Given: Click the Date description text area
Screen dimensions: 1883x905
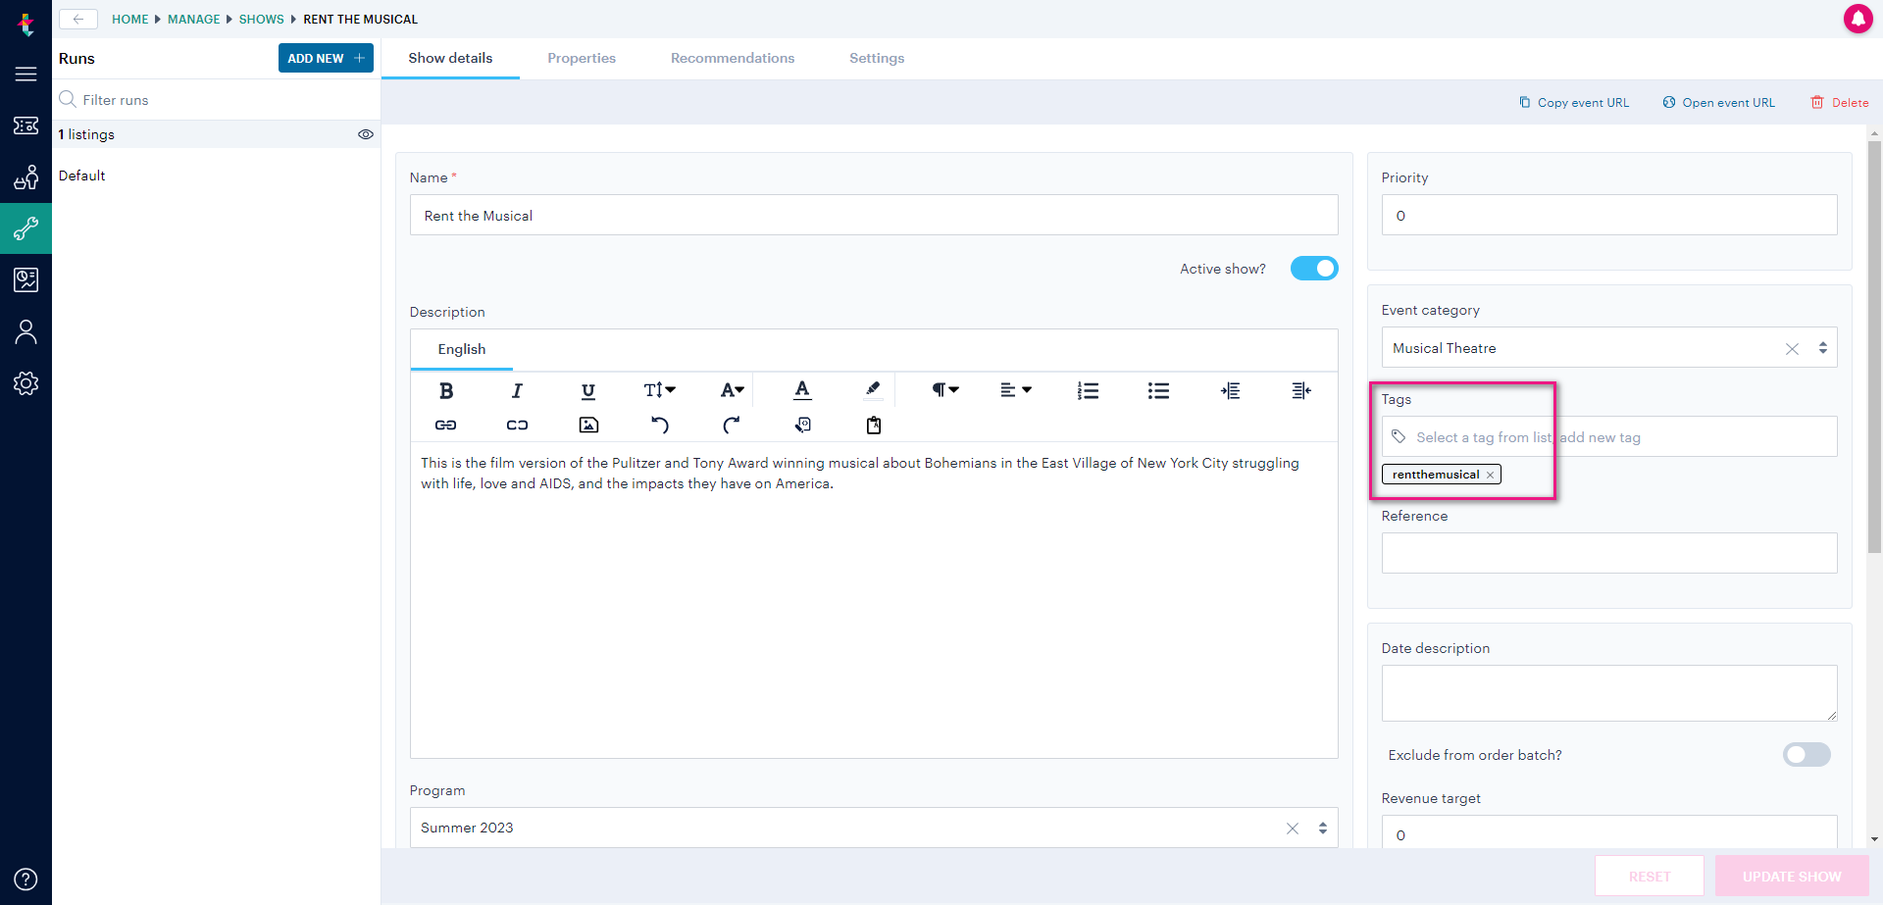Looking at the screenshot, I should pos(1609,693).
